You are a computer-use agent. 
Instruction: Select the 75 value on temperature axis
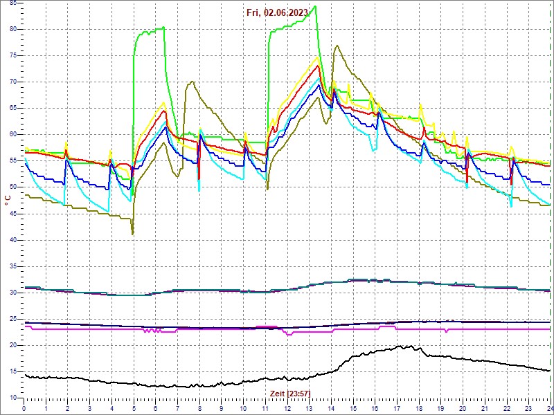[x=12, y=56]
